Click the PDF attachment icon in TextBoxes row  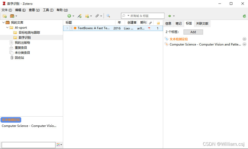[149, 28]
